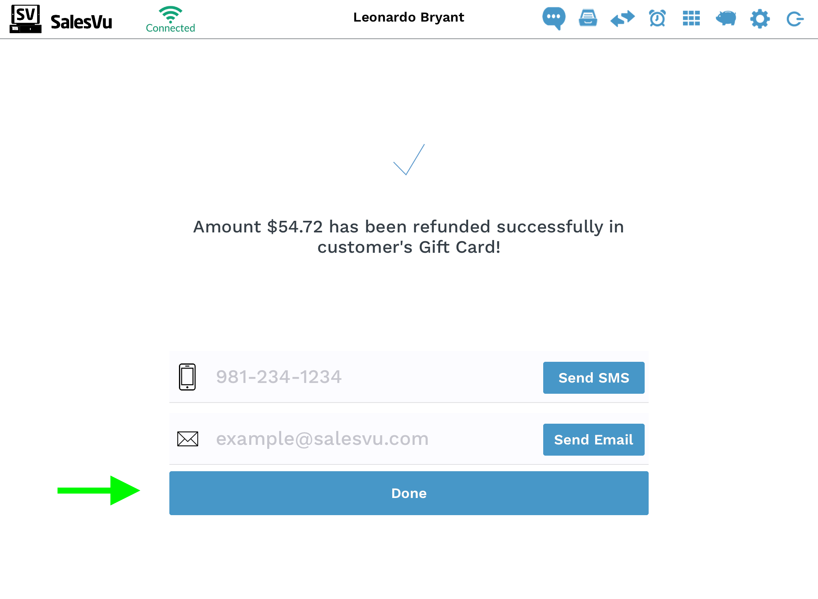Open the settings gear icon
Viewport: 818px width, 599px height.
(x=760, y=19)
